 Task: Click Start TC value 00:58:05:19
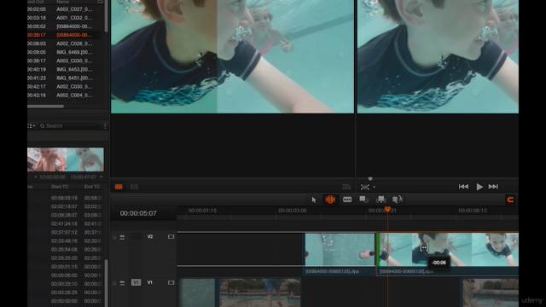click(x=64, y=198)
